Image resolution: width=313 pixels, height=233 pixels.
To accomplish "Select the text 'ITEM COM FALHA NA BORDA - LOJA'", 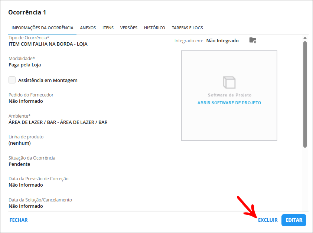I will (48, 44).
